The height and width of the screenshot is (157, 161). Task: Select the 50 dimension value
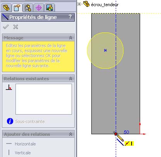126,132
